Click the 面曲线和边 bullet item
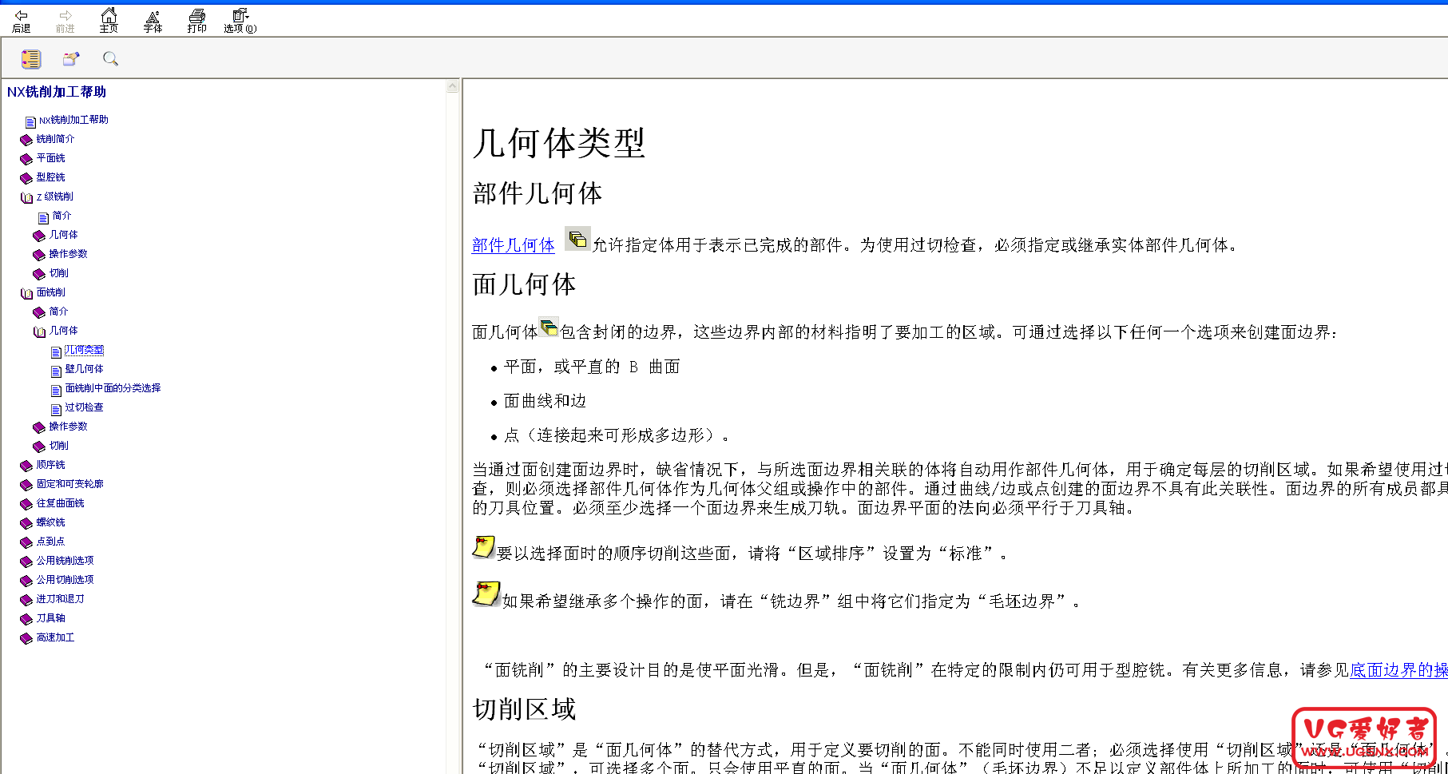The height and width of the screenshot is (774, 1448). point(545,401)
